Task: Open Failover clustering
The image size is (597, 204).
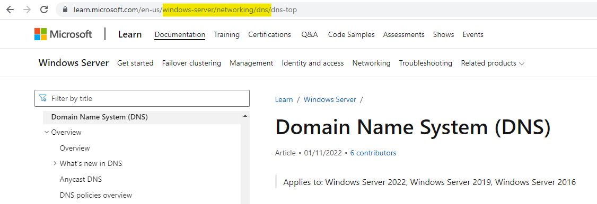Action: click(x=191, y=63)
